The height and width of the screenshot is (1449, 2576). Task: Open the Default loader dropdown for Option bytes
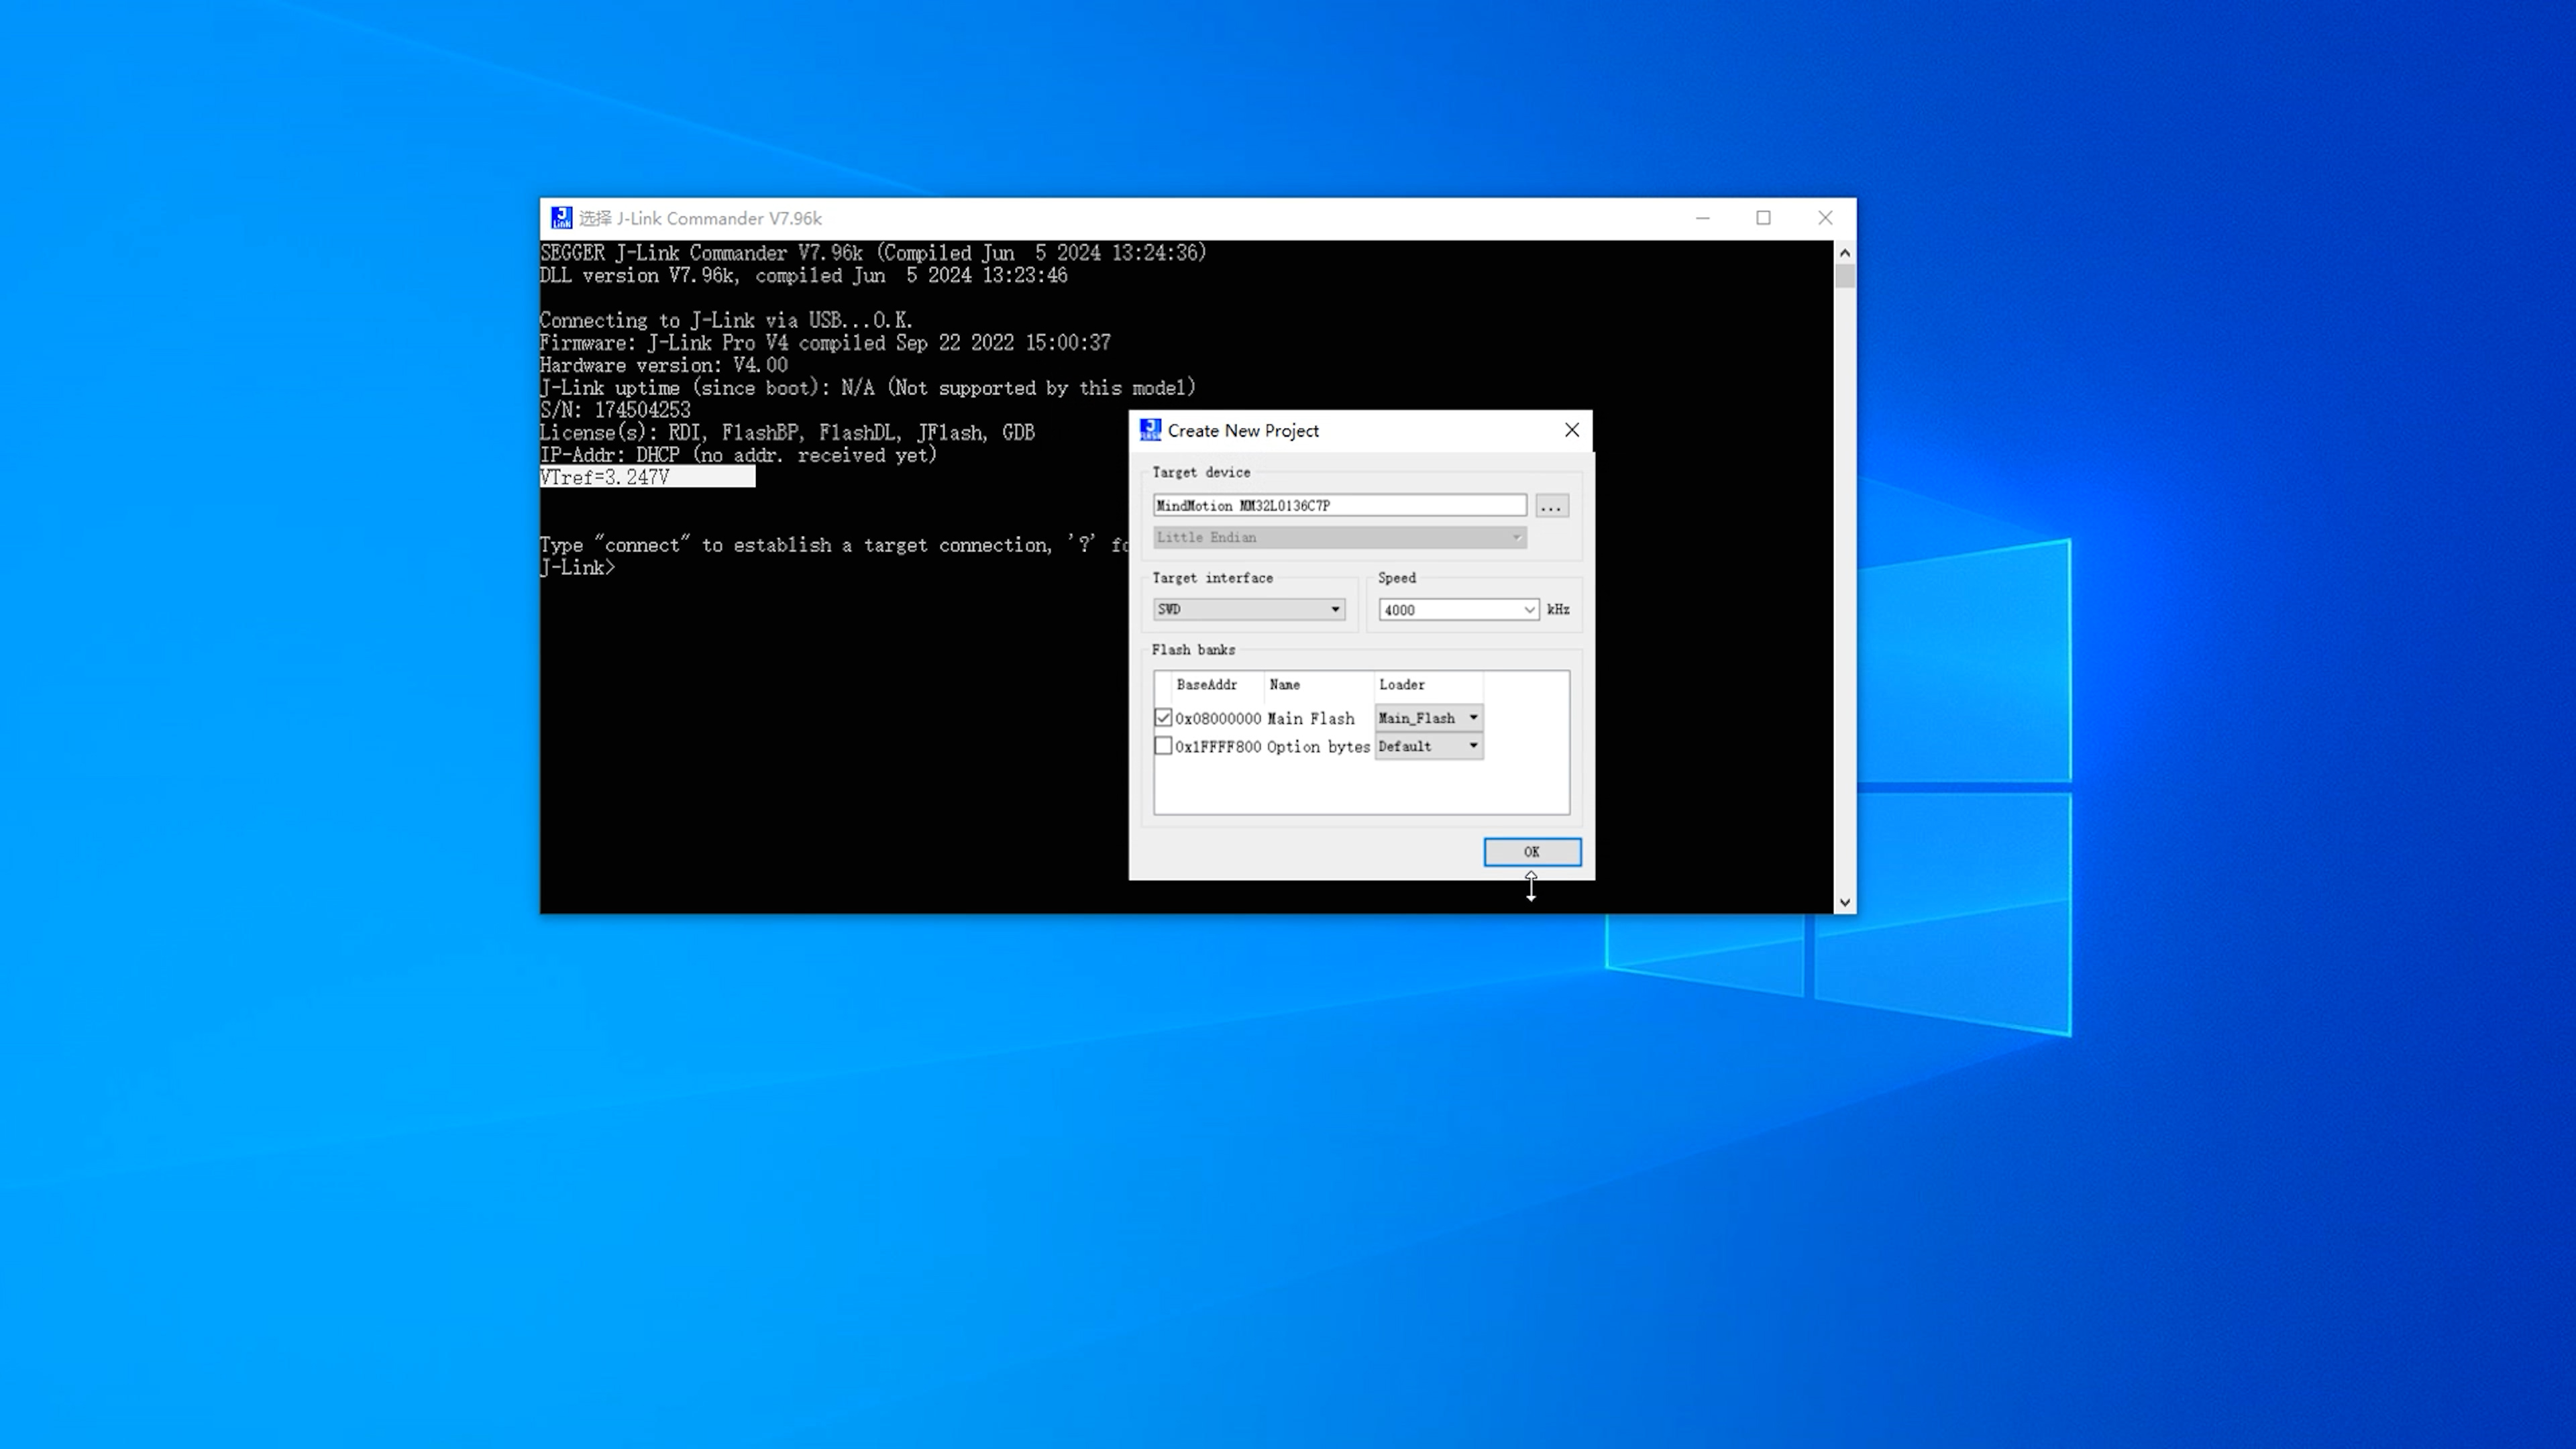click(1472, 746)
